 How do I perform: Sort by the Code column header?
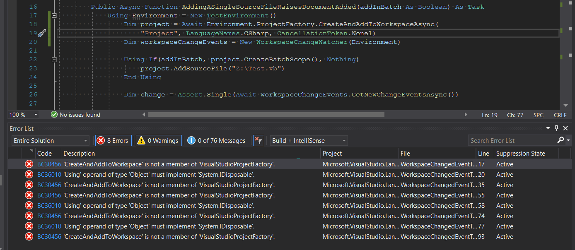45,154
